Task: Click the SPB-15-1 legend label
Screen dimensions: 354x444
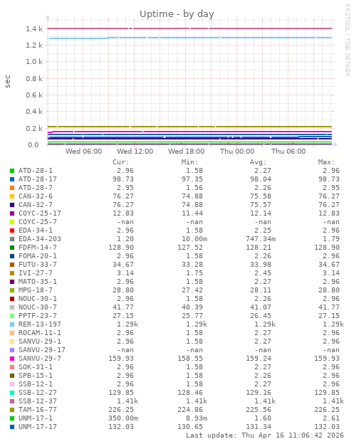Action: click(x=36, y=376)
